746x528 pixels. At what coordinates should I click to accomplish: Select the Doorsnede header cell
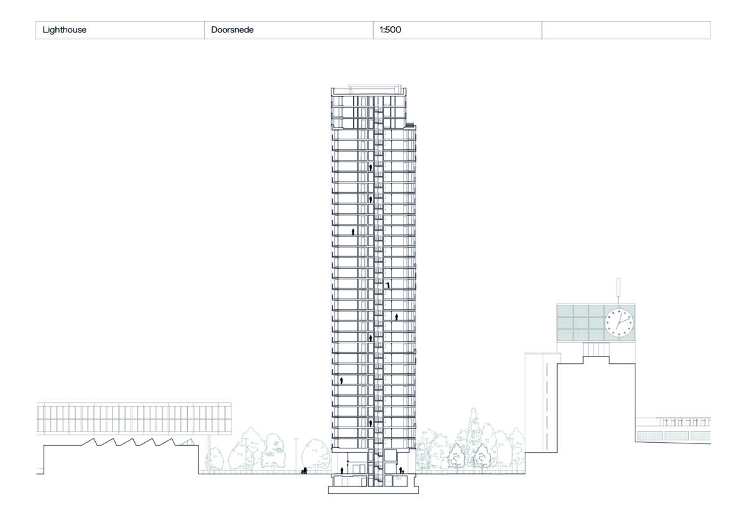[288, 30]
